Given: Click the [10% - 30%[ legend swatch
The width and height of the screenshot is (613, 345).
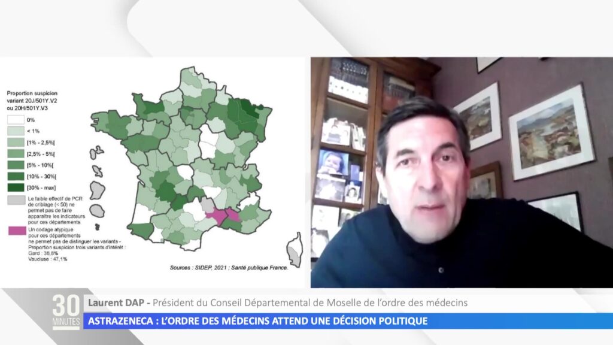Looking at the screenshot, I should 16,177.
